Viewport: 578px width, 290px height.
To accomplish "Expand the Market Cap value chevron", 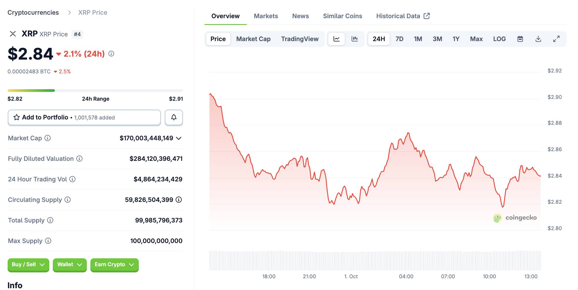I will coord(179,138).
